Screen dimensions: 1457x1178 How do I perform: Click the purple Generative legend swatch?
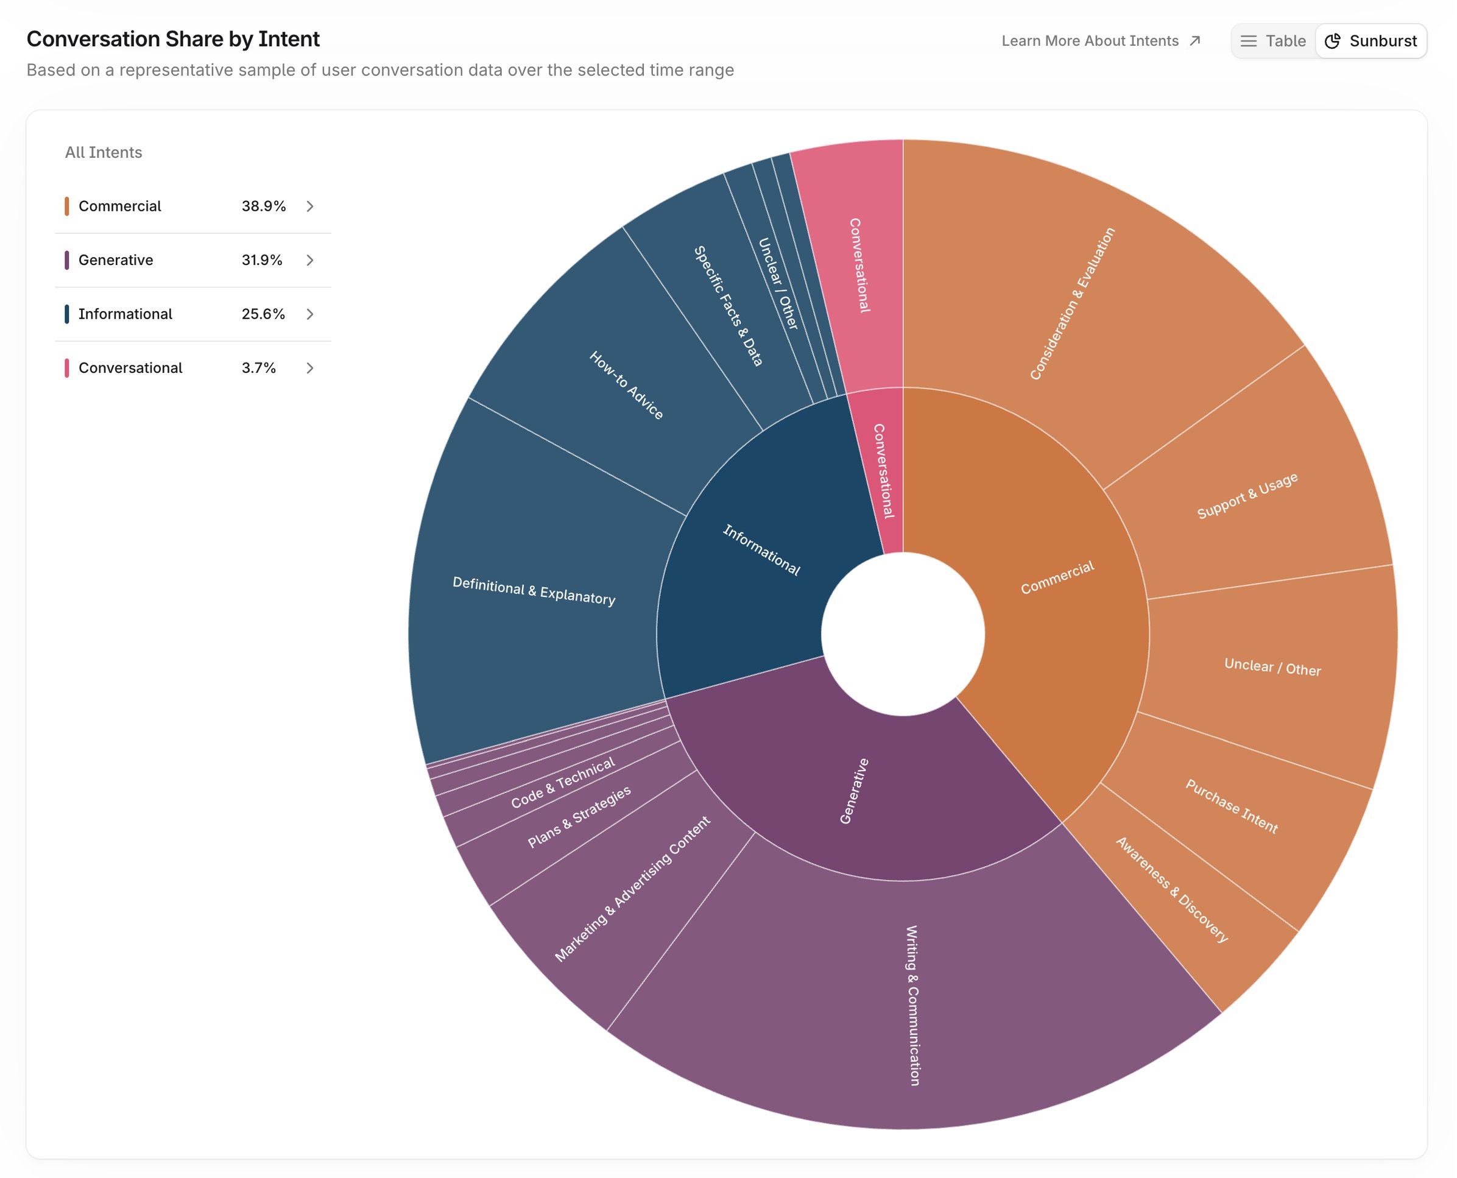pyautogui.click(x=66, y=260)
